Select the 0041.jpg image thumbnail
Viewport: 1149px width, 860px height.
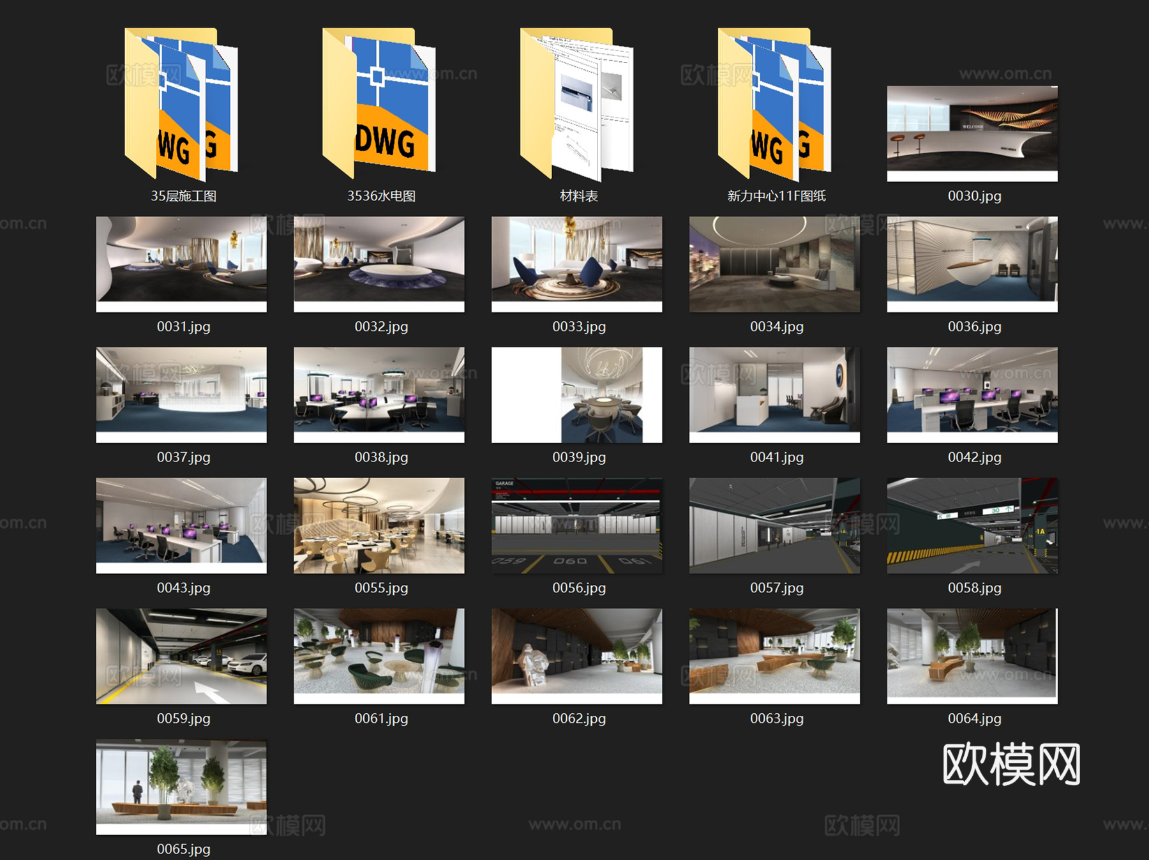tap(775, 395)
